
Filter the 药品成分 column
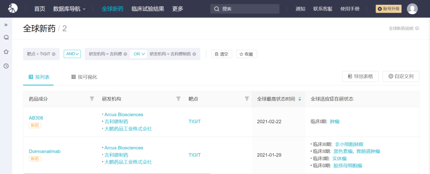click(x=92, y=99)
